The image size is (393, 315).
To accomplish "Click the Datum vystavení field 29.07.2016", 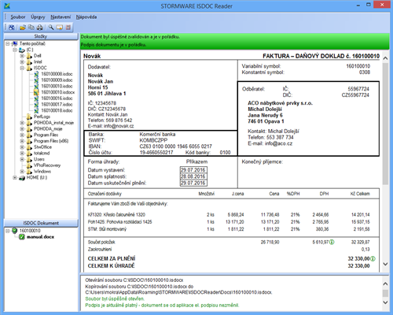I will tap(193, 170).
